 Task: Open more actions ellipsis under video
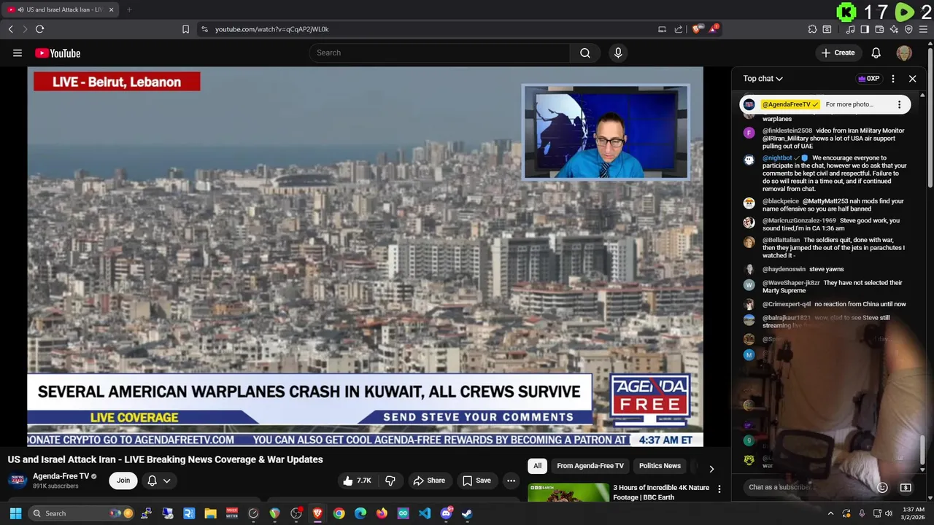(x=511, y=481)
